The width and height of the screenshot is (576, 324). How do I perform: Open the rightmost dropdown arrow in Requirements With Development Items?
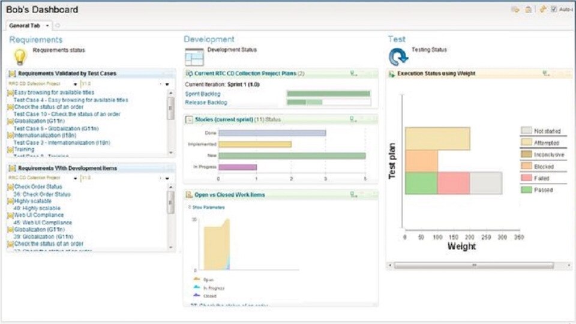coord(167,179)
